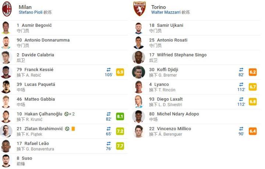Click the 8.1 rating badge for Çalhanoğlu

pyautogui.click(x=120, y=117)
